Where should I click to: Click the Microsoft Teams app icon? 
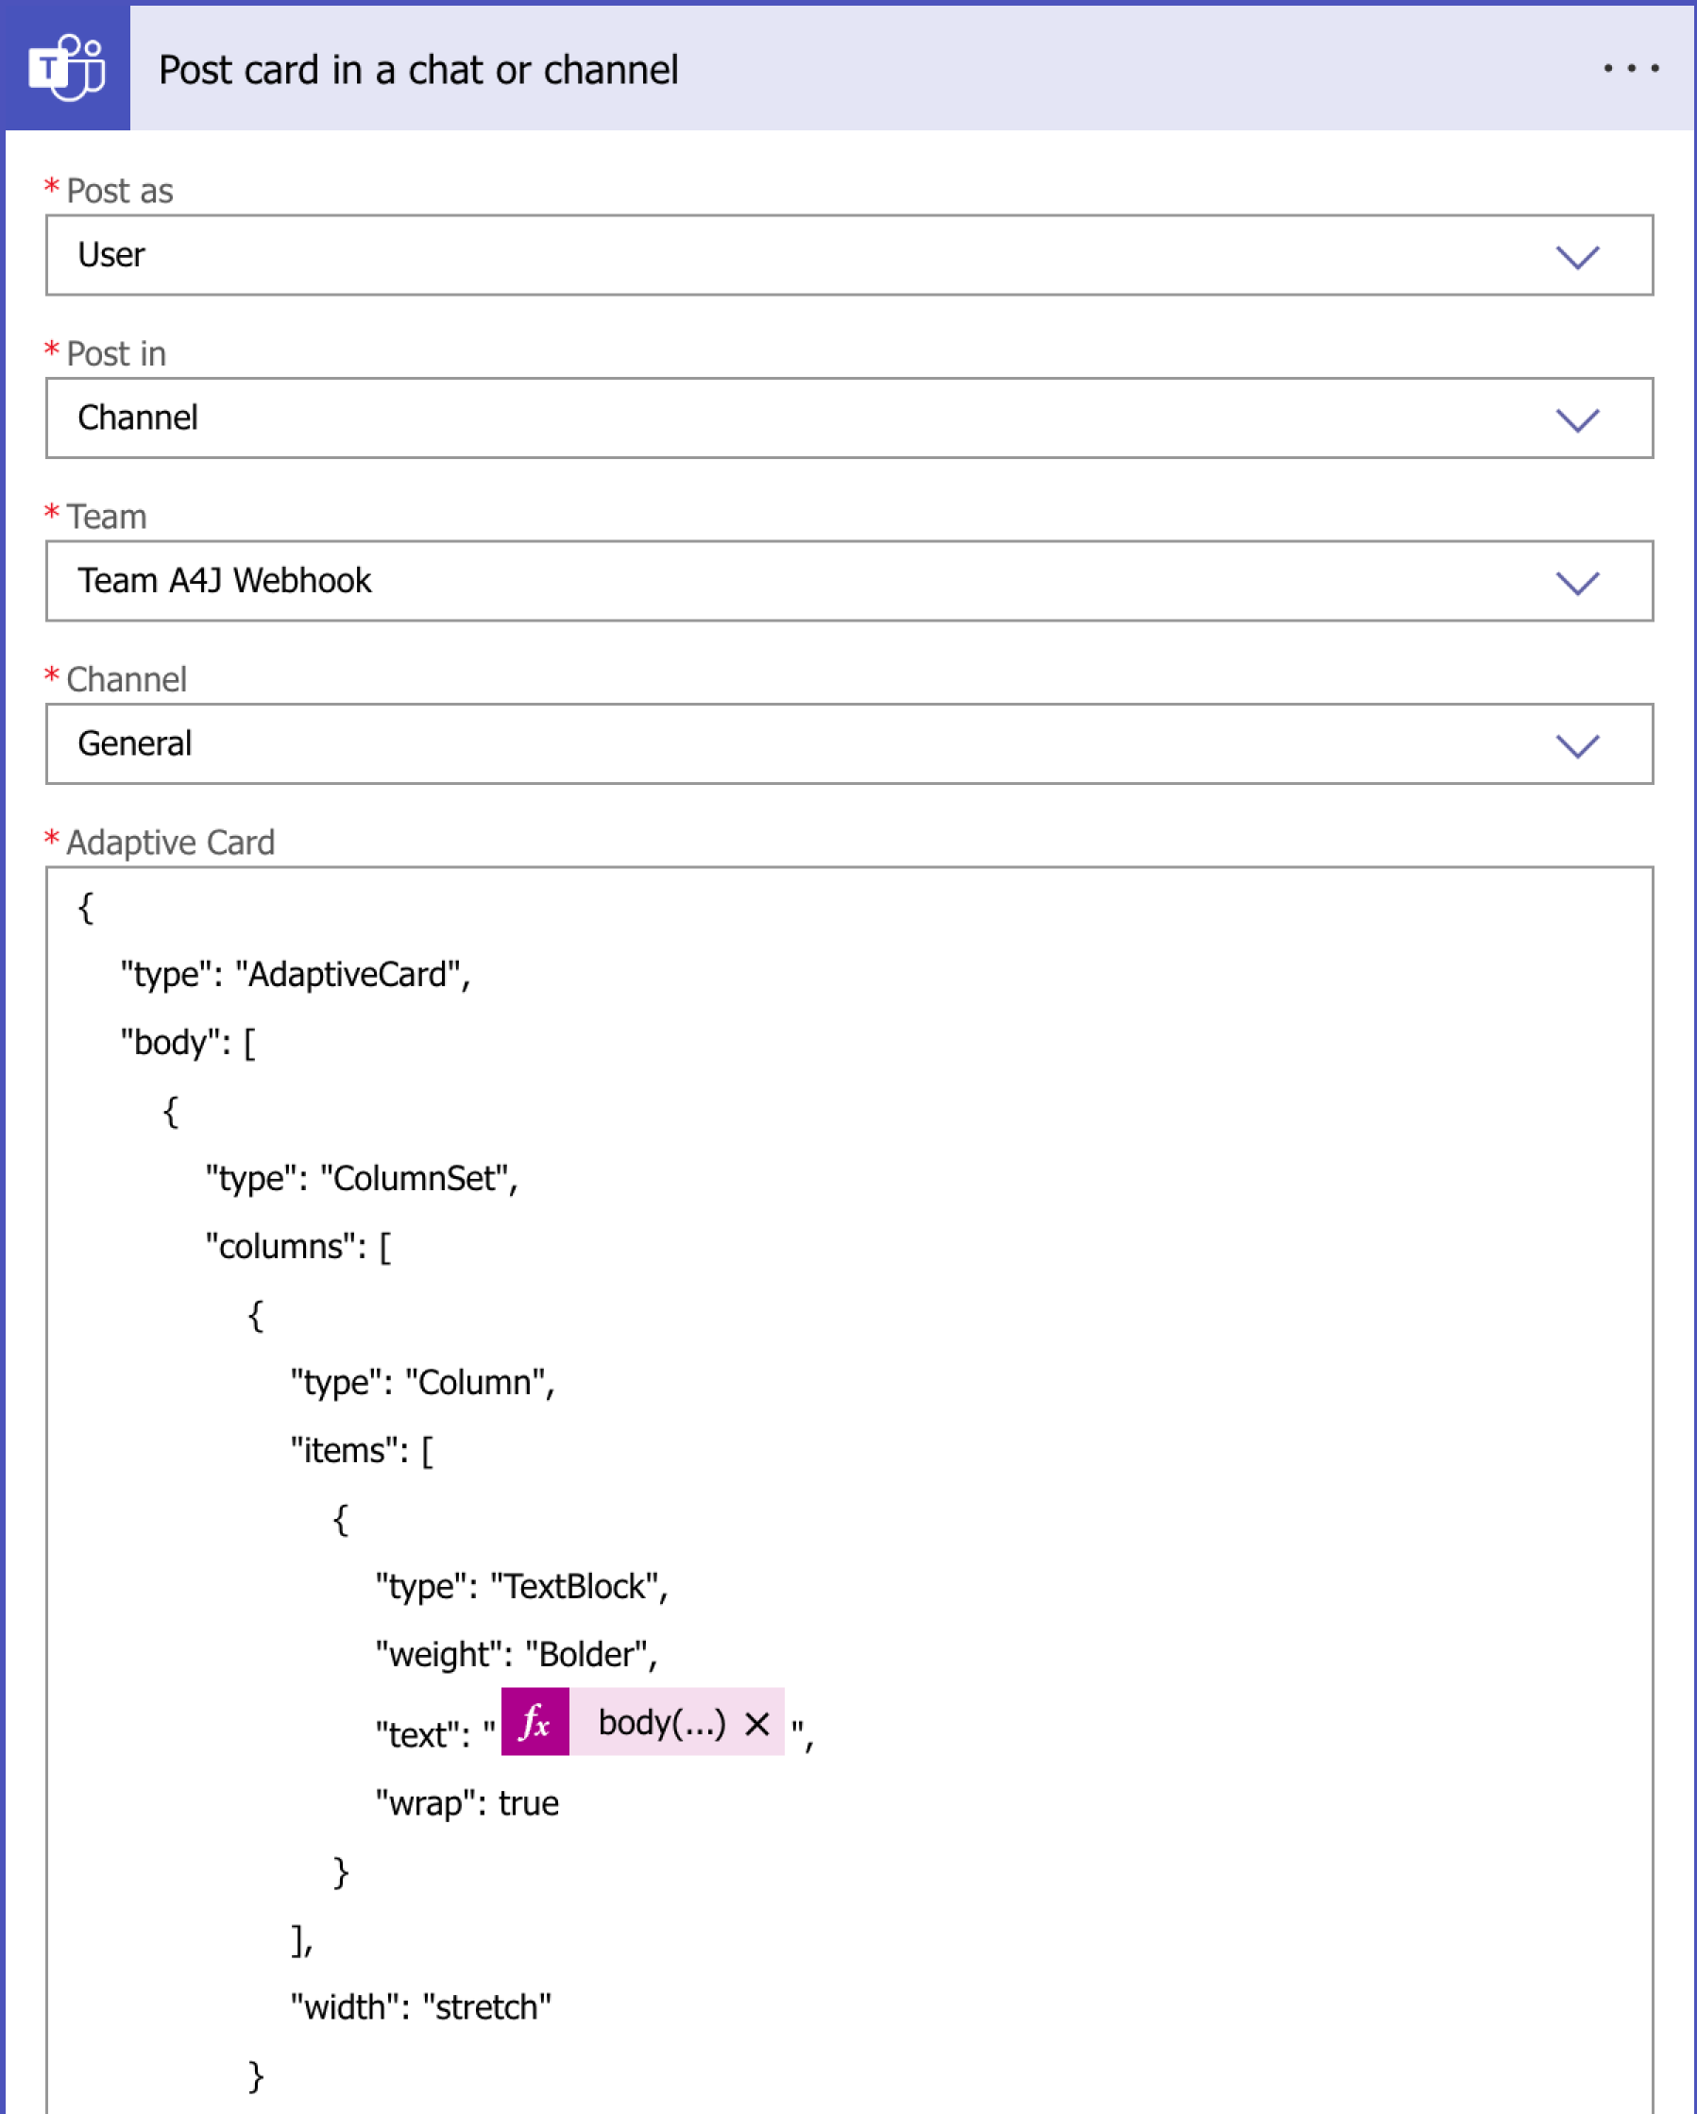point(67,67)
